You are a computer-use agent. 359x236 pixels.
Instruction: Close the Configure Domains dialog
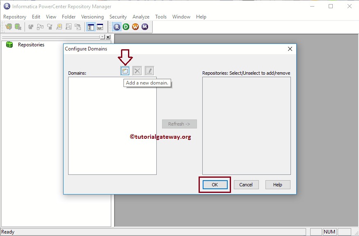[x=290, y=49]
